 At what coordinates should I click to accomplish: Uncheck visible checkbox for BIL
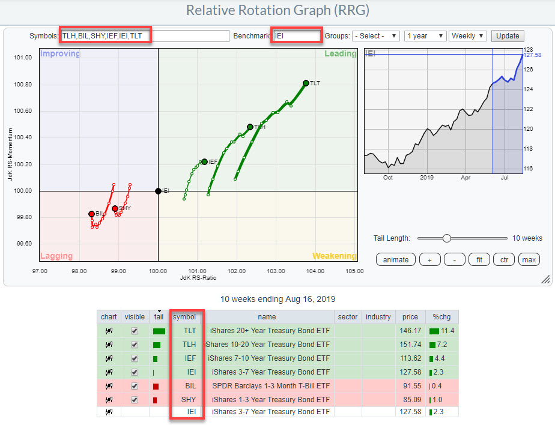(135, 386)
